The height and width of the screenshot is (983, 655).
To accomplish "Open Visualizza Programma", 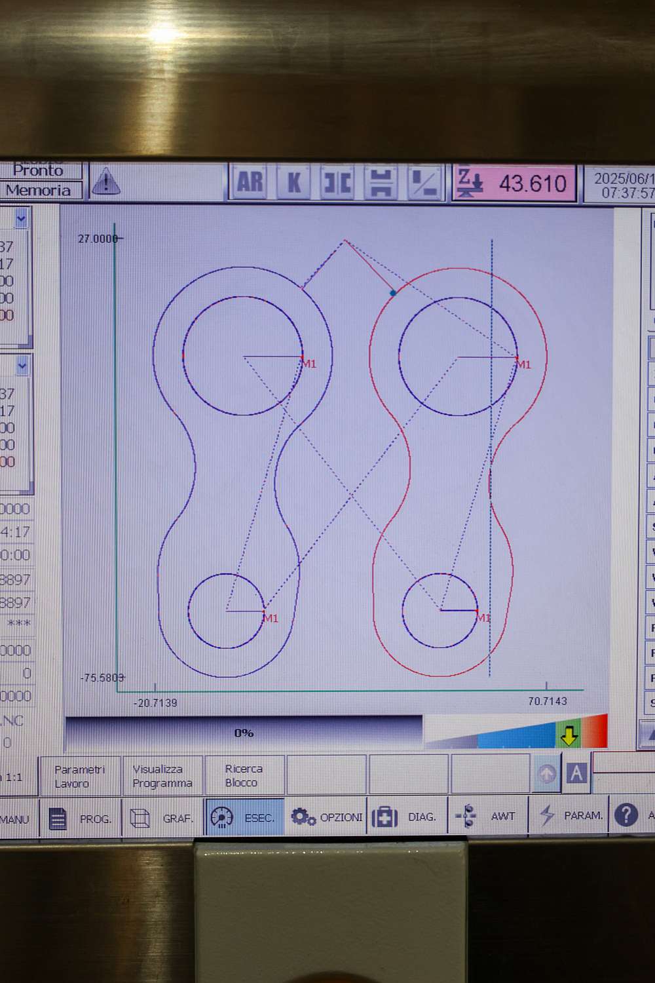I will [162, 776].
